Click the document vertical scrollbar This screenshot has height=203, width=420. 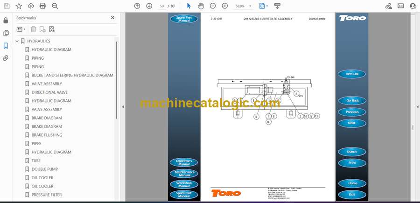(x=413, y=127)
